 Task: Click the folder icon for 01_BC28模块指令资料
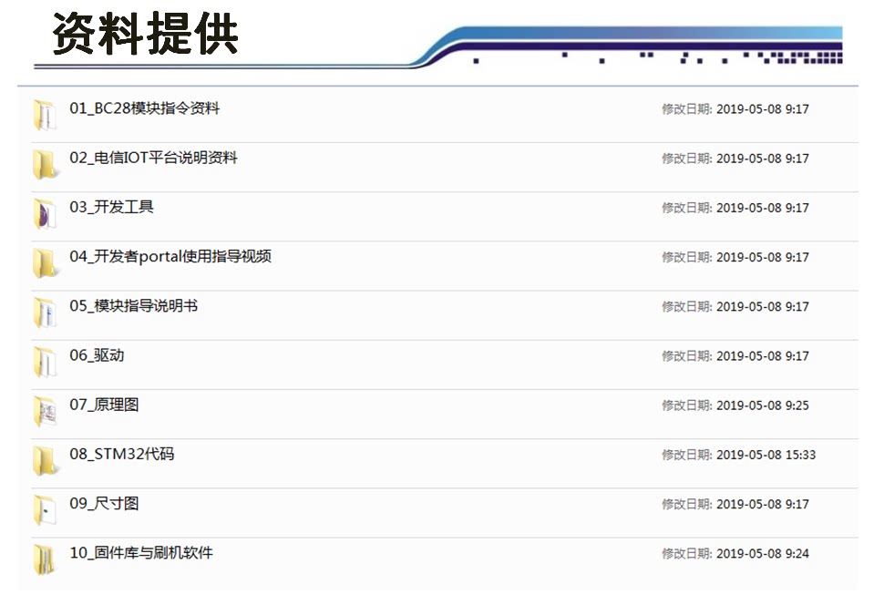pyautogui.click(x=44, y=115)
